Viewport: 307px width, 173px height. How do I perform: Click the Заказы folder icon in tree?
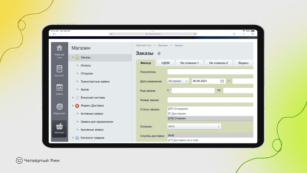click(77, 57)
